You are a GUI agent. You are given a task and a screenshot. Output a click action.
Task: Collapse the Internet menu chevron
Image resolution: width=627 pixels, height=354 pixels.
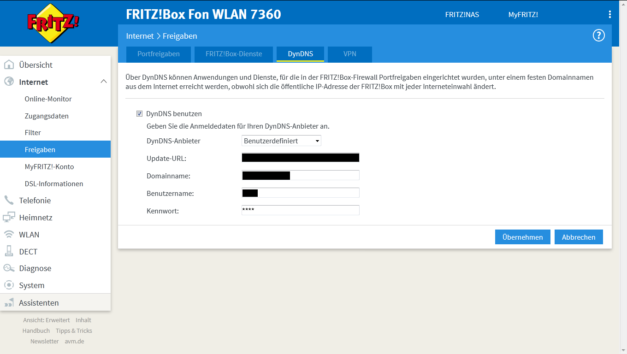104,82
